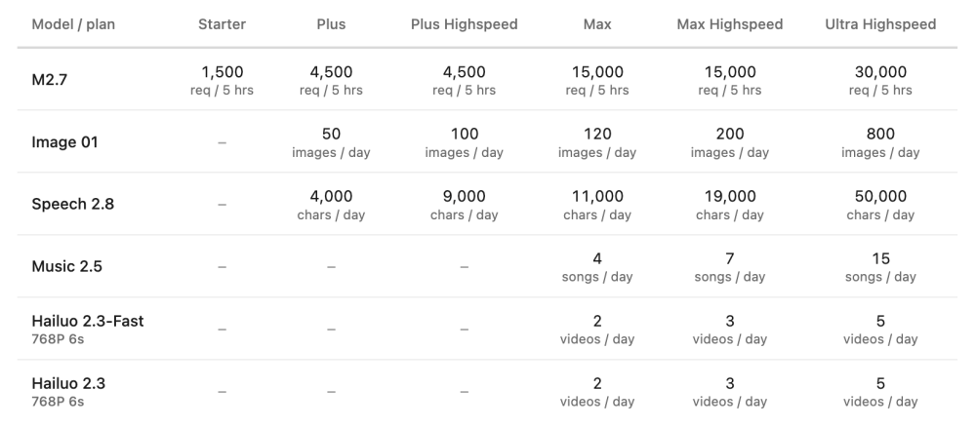Click the Music 2.5 row label

click(65, 267)
